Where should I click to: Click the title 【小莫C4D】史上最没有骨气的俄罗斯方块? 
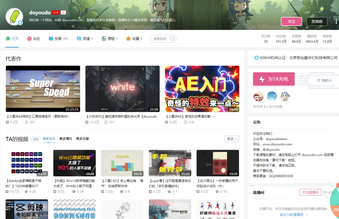122,183
